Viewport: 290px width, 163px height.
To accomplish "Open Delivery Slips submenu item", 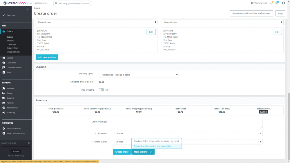I will click(12, 48).
